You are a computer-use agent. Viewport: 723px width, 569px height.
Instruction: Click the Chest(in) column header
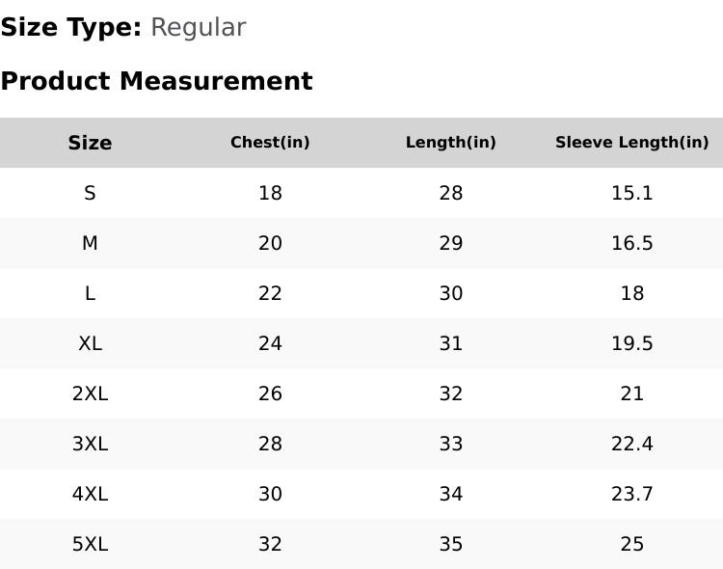[x=270, y=143]
